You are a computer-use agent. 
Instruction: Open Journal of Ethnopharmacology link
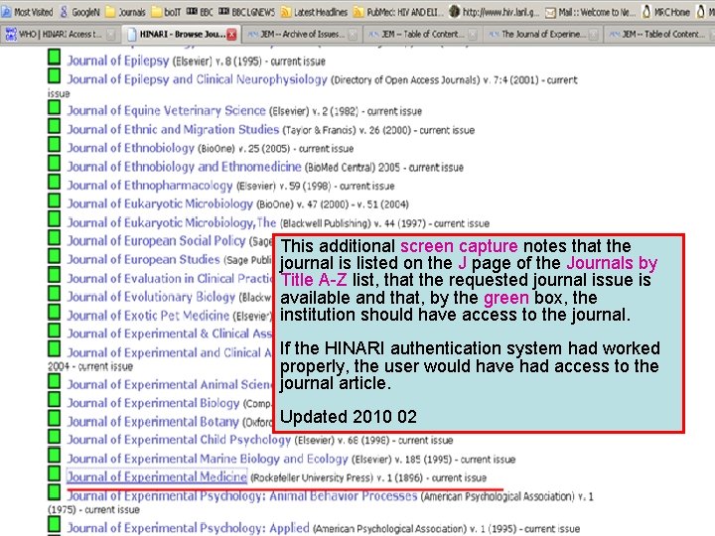[150, 186]
